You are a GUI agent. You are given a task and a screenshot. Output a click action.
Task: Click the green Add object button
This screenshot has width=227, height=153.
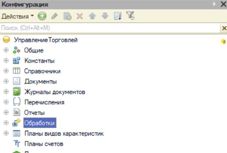tap(42, 16)
